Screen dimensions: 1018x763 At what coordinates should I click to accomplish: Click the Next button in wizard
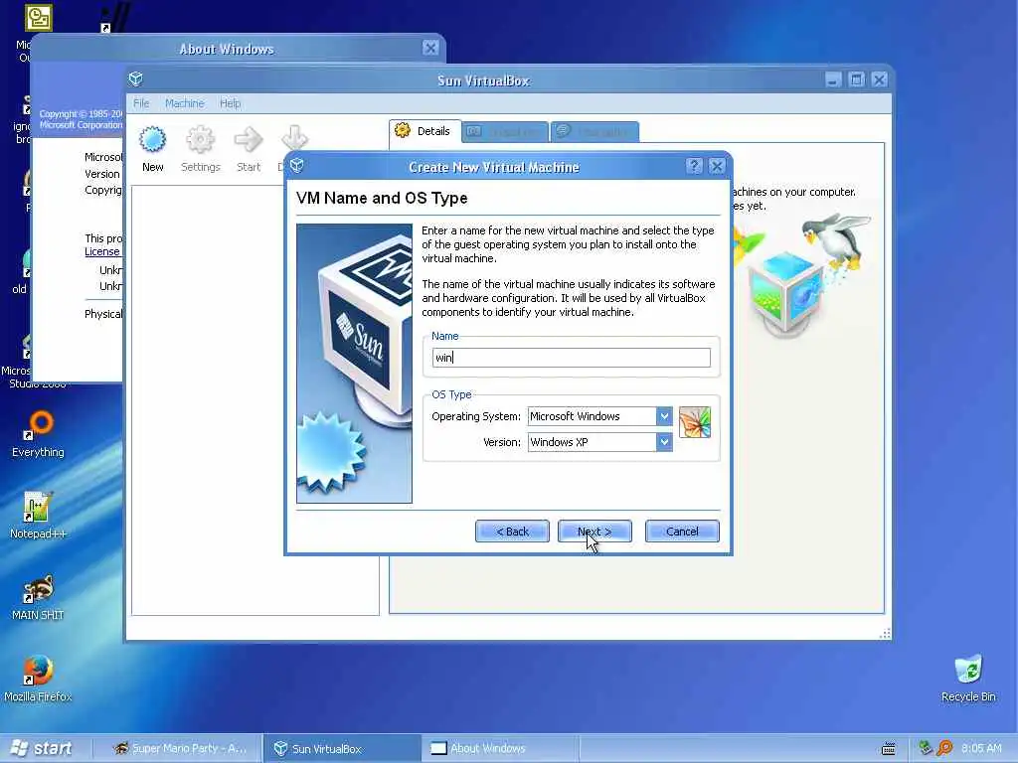[x=594, y=532]
